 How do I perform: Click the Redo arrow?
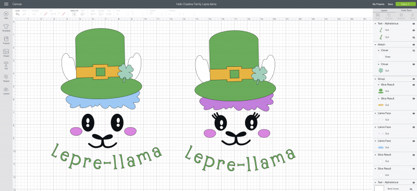point(24,14)
